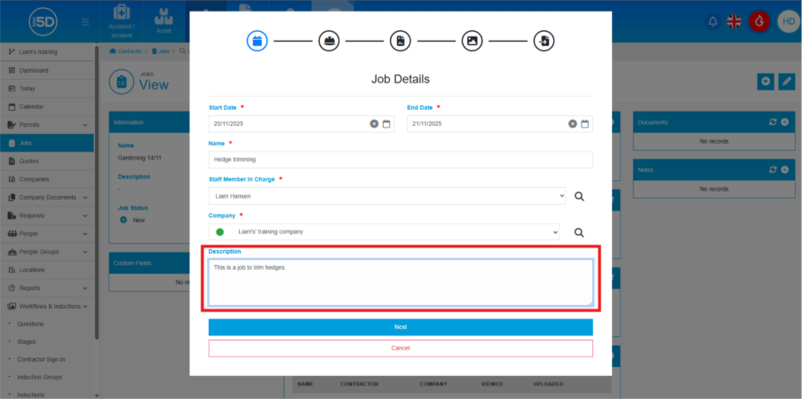Open Start Date calendar picker

pos(387,124)
